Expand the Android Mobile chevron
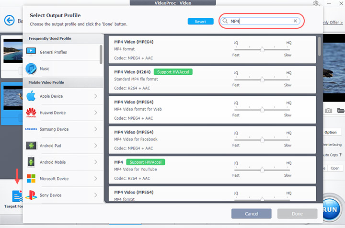This screenshot has width=345, height=228. click(x=96, y=162)
